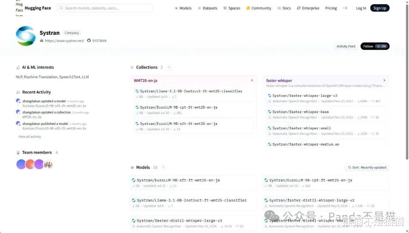Open Systran/faster-distil-whisper-large-v2 model
409x233 pixels.
coord(326,203)
